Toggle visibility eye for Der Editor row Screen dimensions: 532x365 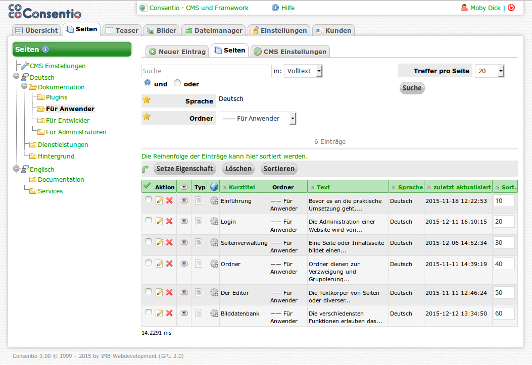pyautogui.click(x=183, y=293)
